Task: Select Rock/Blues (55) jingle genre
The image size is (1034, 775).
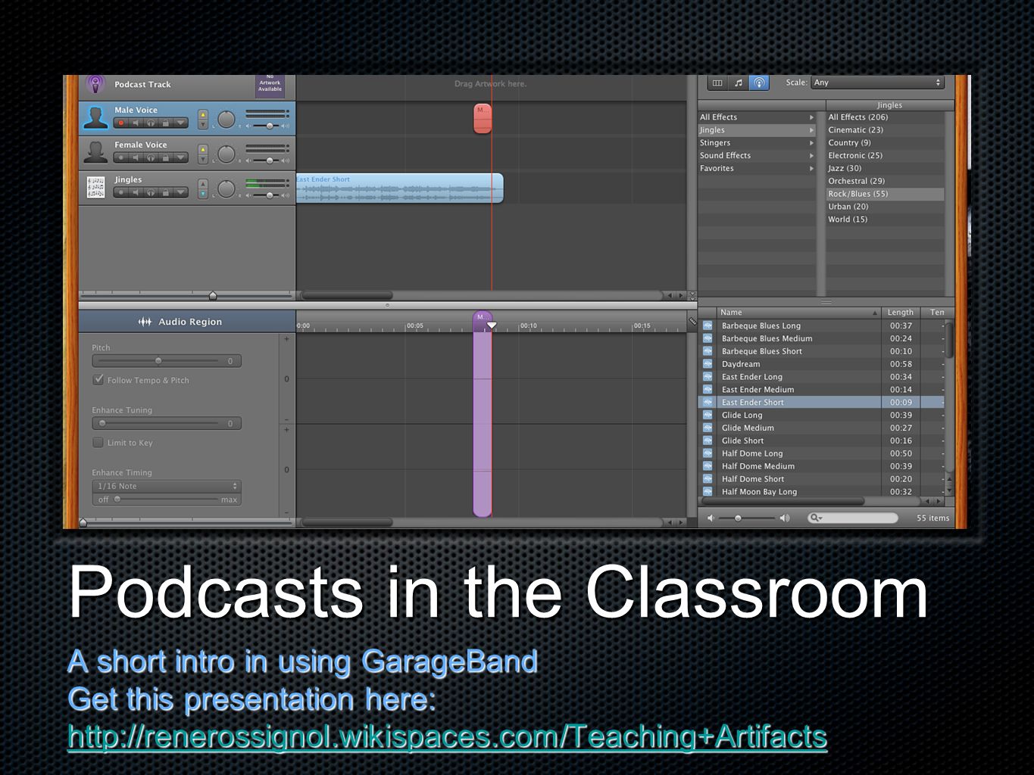Action: [885, 195]
